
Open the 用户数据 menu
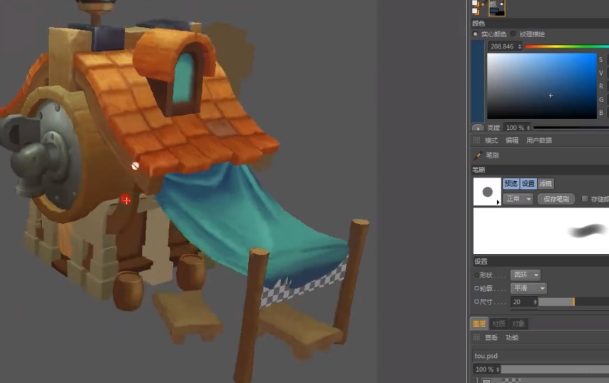point(539,141)
